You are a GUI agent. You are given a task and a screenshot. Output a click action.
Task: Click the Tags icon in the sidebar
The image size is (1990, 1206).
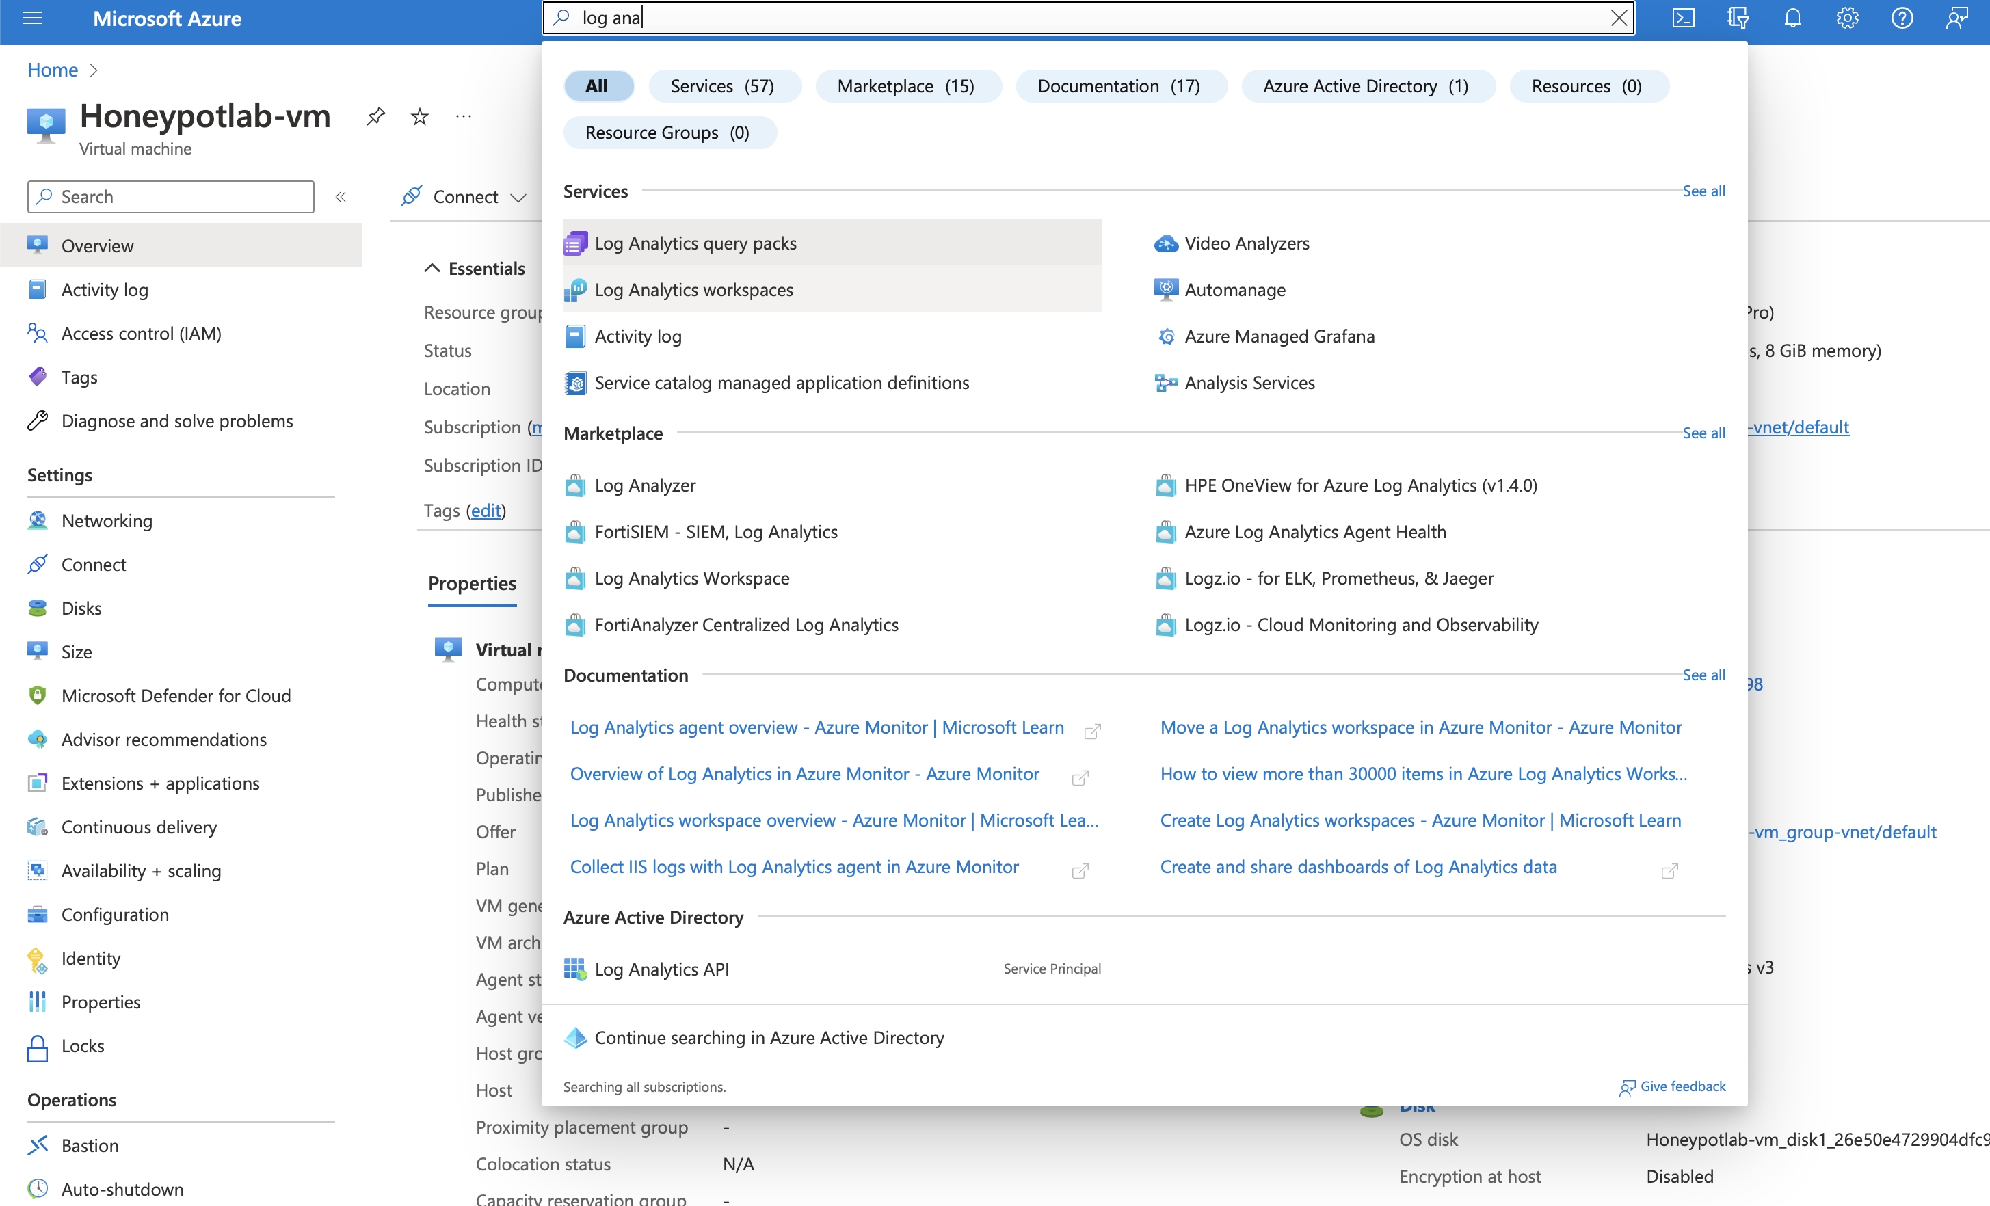pos(37,377)
